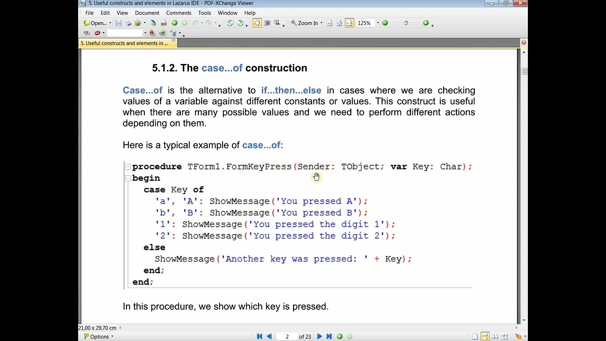
Task: Click the OCR pages icon
Action: click(164, 23)
